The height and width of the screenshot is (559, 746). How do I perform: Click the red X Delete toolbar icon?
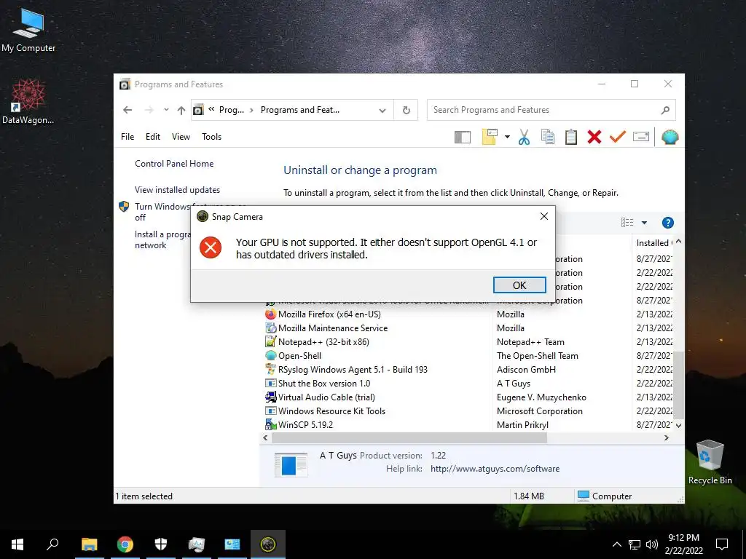click(594, 138)
